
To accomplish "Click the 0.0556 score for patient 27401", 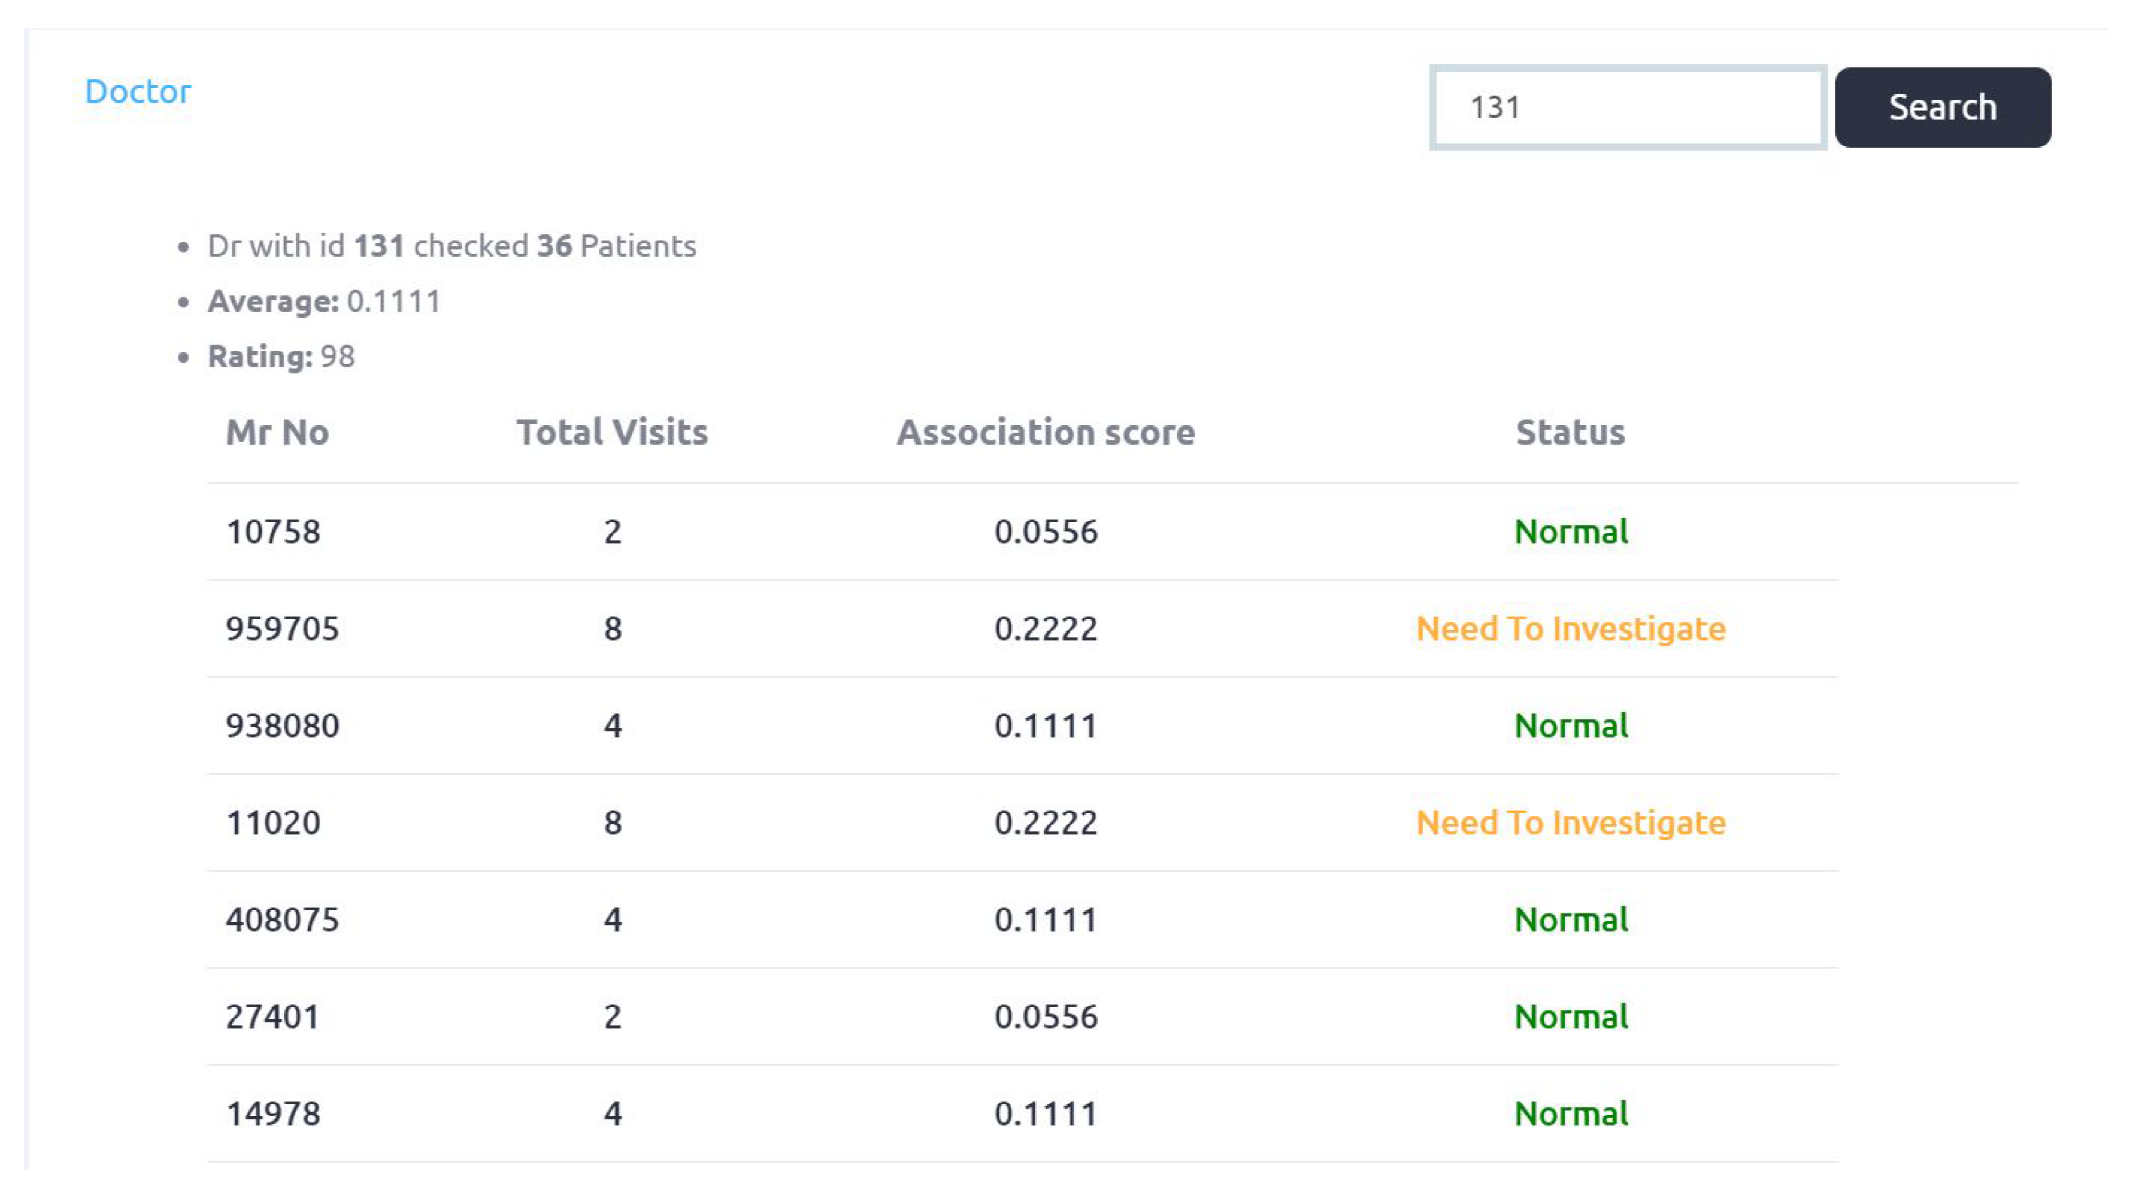I will pos(1045,1016).
